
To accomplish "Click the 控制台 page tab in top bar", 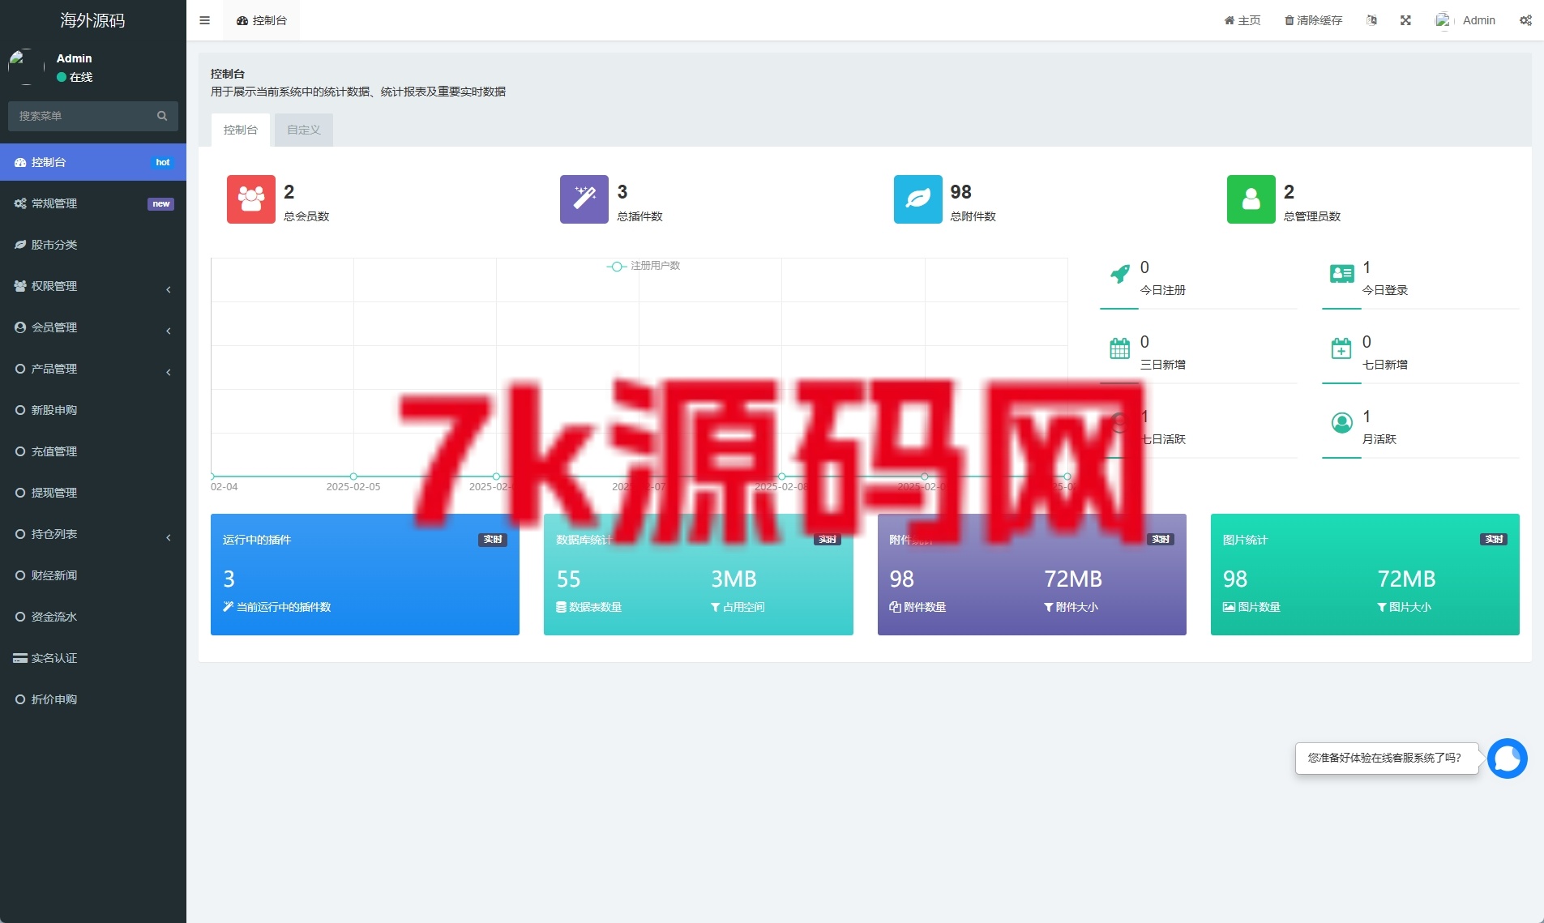I will (262, 20).
